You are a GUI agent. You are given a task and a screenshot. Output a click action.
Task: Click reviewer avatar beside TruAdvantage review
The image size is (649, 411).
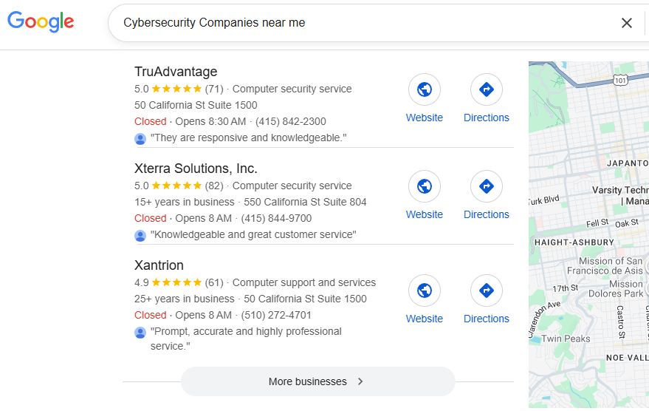[140, 138]
